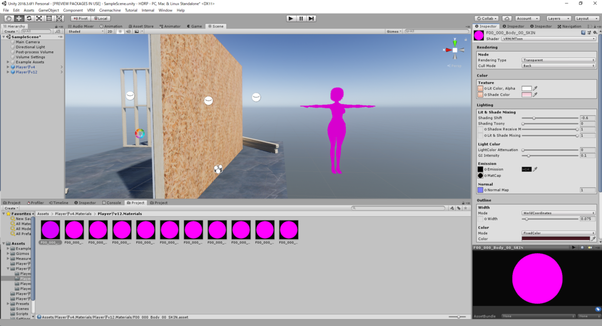Select the Scale tool in toolbar
Image resolution: width=602 pixels, height=326 pixels.
point(39,18)
